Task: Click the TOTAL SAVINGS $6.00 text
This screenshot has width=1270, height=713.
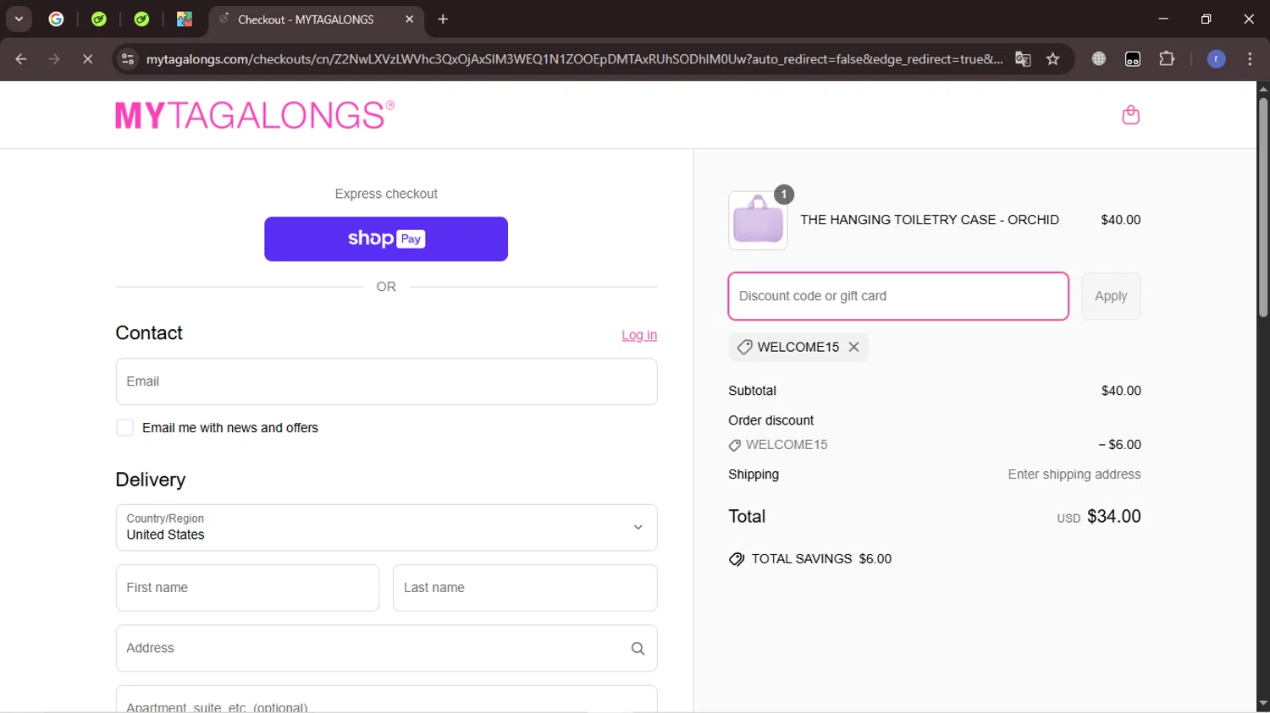Action: pyautogui.click(x=821, y=559)
